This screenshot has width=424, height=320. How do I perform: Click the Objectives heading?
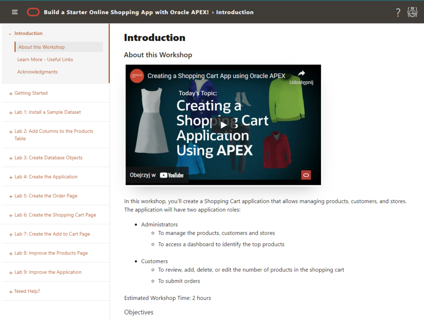(139, 312)
